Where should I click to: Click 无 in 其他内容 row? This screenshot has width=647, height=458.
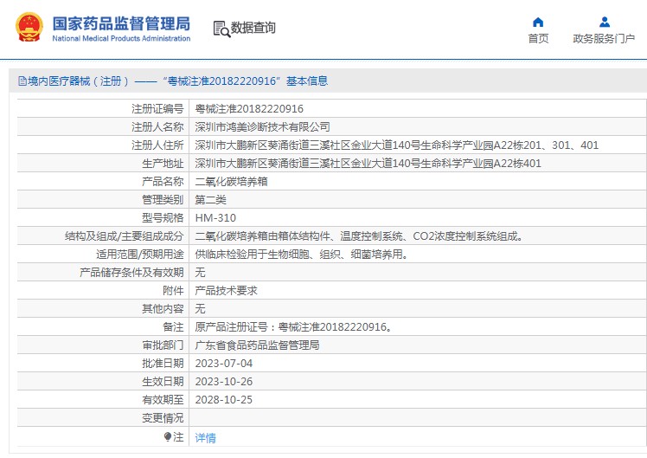point(200,308)
